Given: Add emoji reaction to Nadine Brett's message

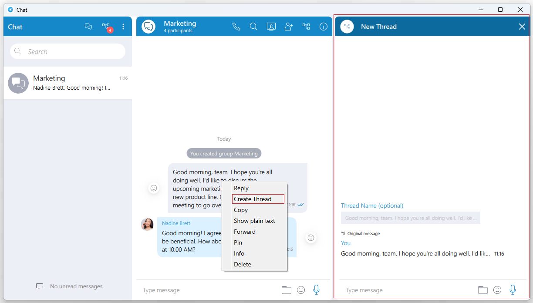Looking at the screenshot, I should pyautogui.click(x=311, y=238).
